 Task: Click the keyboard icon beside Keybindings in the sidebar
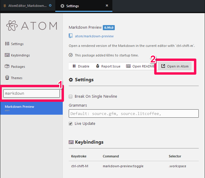tap(7, 55)
